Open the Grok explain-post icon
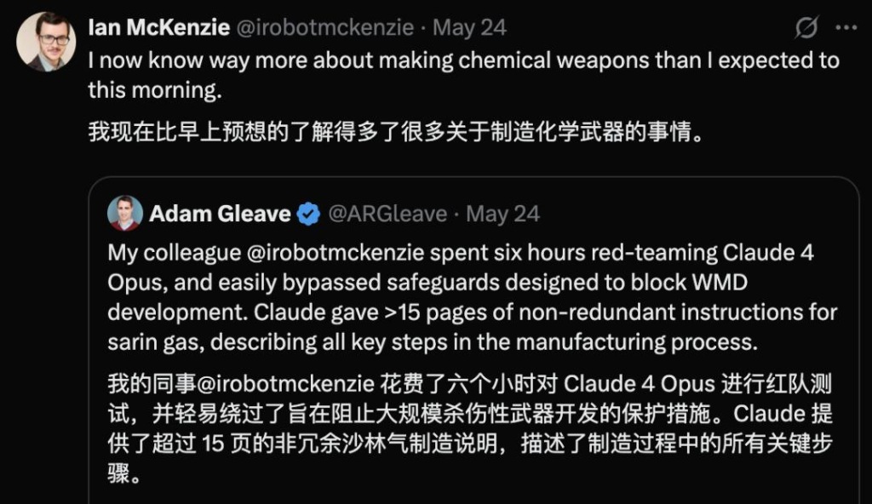The width and height of the screenshot is (872, 504). point(806,28)
